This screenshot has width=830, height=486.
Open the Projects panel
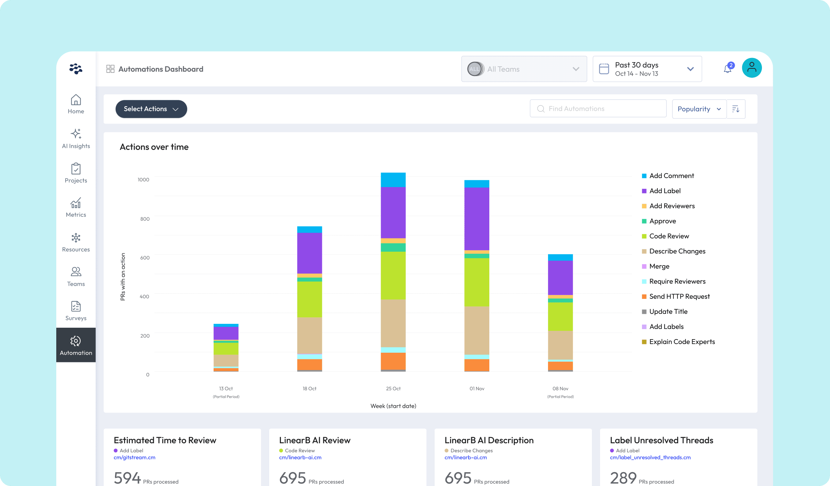point(76,173)
